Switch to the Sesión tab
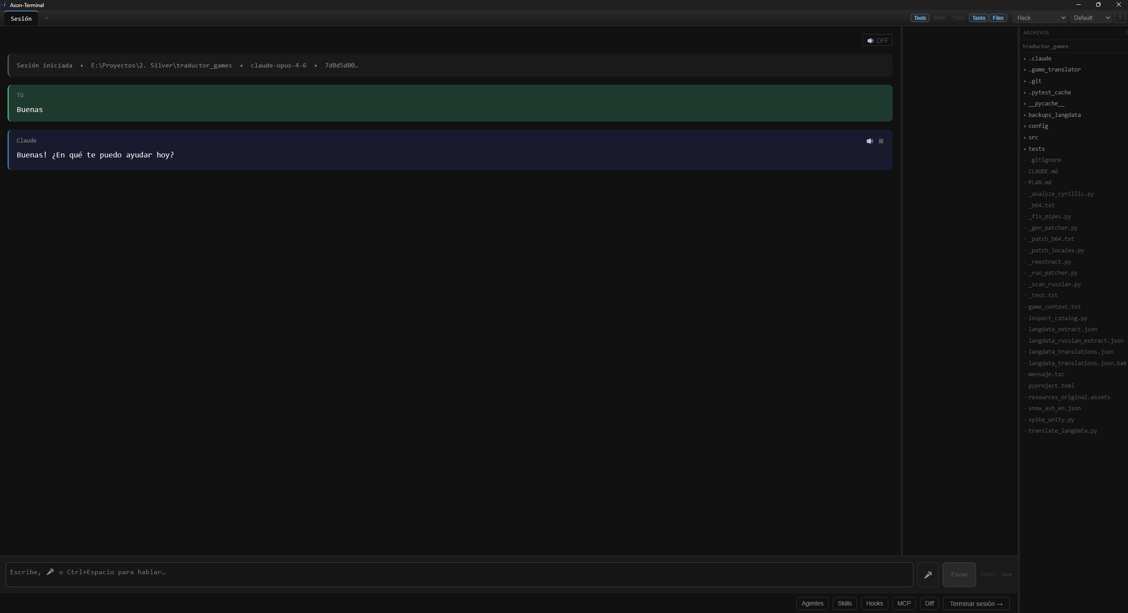 click(x=20, y=18)
